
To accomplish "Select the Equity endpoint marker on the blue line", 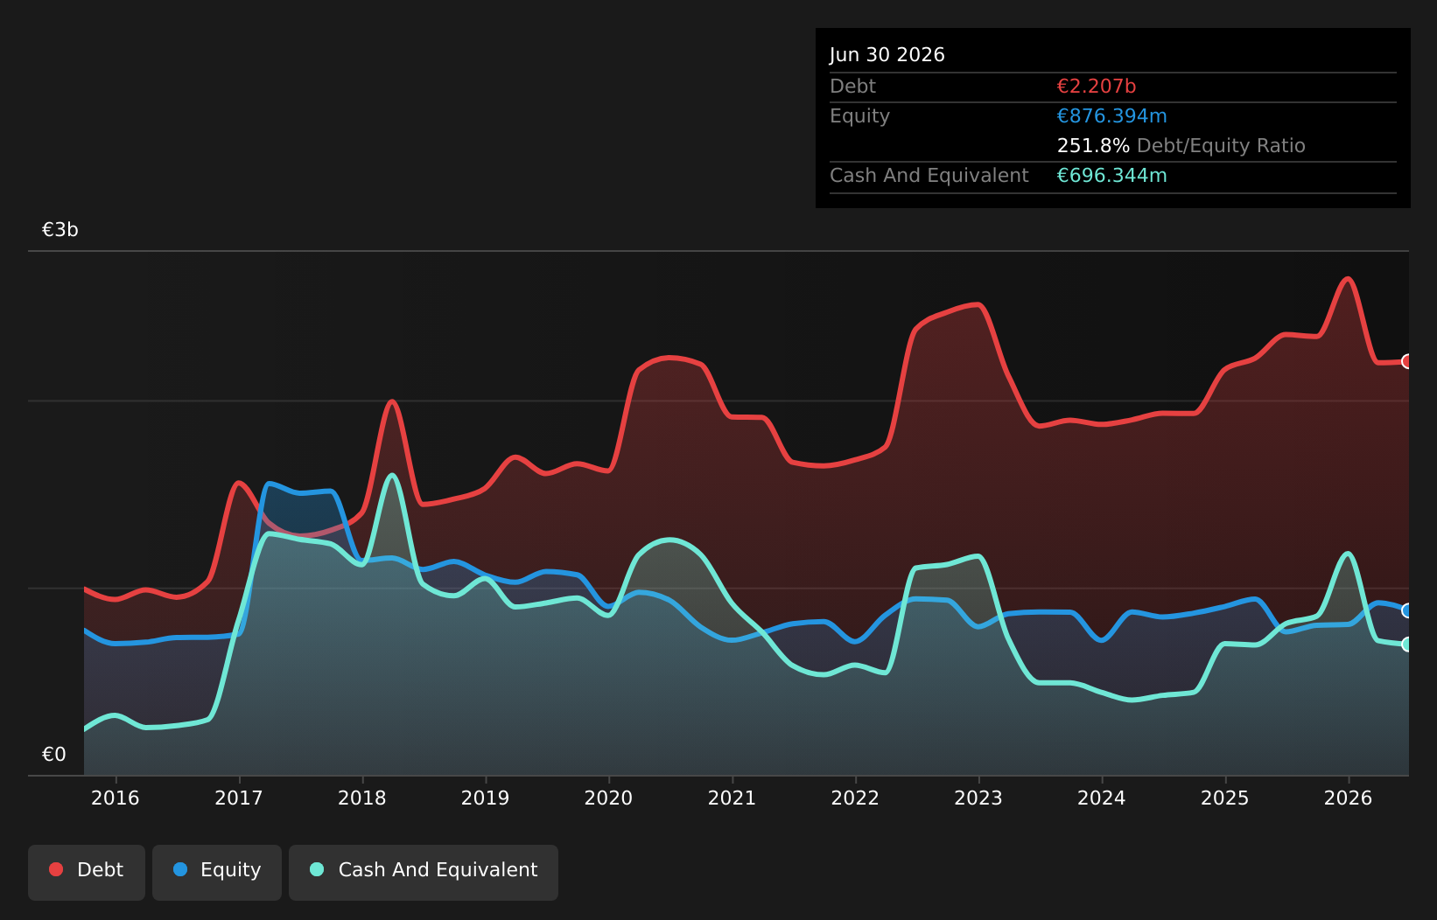I will 1407,610.
